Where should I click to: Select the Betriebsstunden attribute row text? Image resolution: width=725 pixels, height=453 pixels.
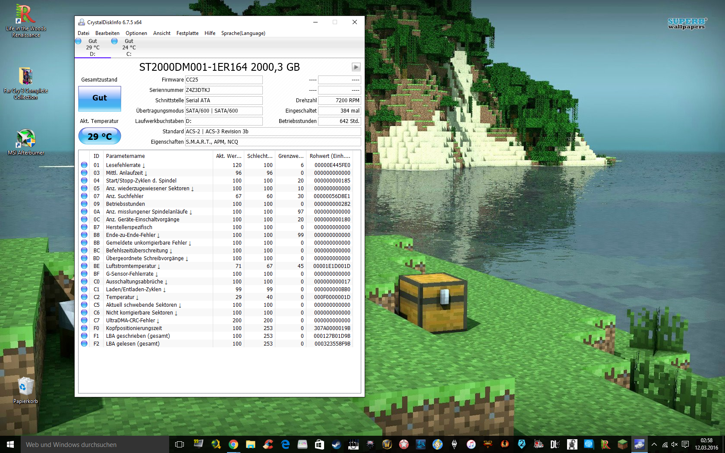point(126,204)
